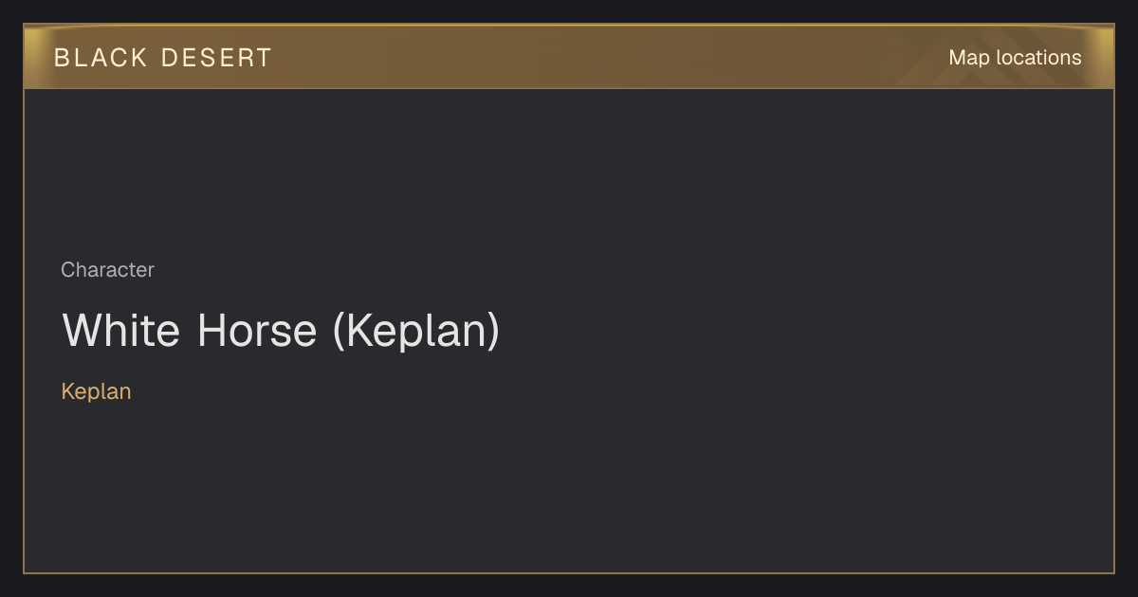Click the blank card area above Character
1138x597 pixels.
[569, 171]
